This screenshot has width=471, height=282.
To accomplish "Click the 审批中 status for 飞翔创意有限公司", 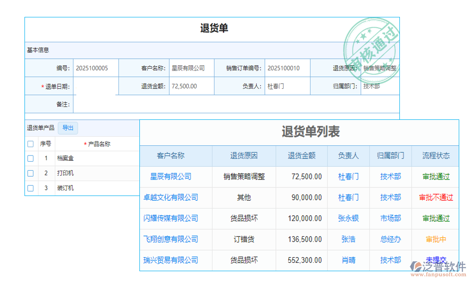I will [x=435, y=239].
